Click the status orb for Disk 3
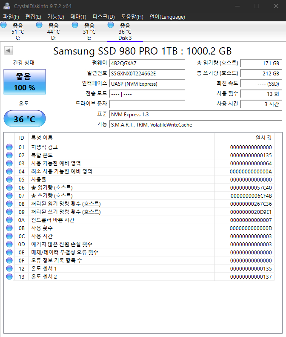The image size is (286, 337). (x=111, y=25)
